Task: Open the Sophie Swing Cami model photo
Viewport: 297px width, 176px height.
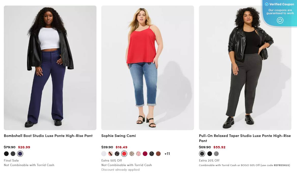Action: [x=147, y=68]
